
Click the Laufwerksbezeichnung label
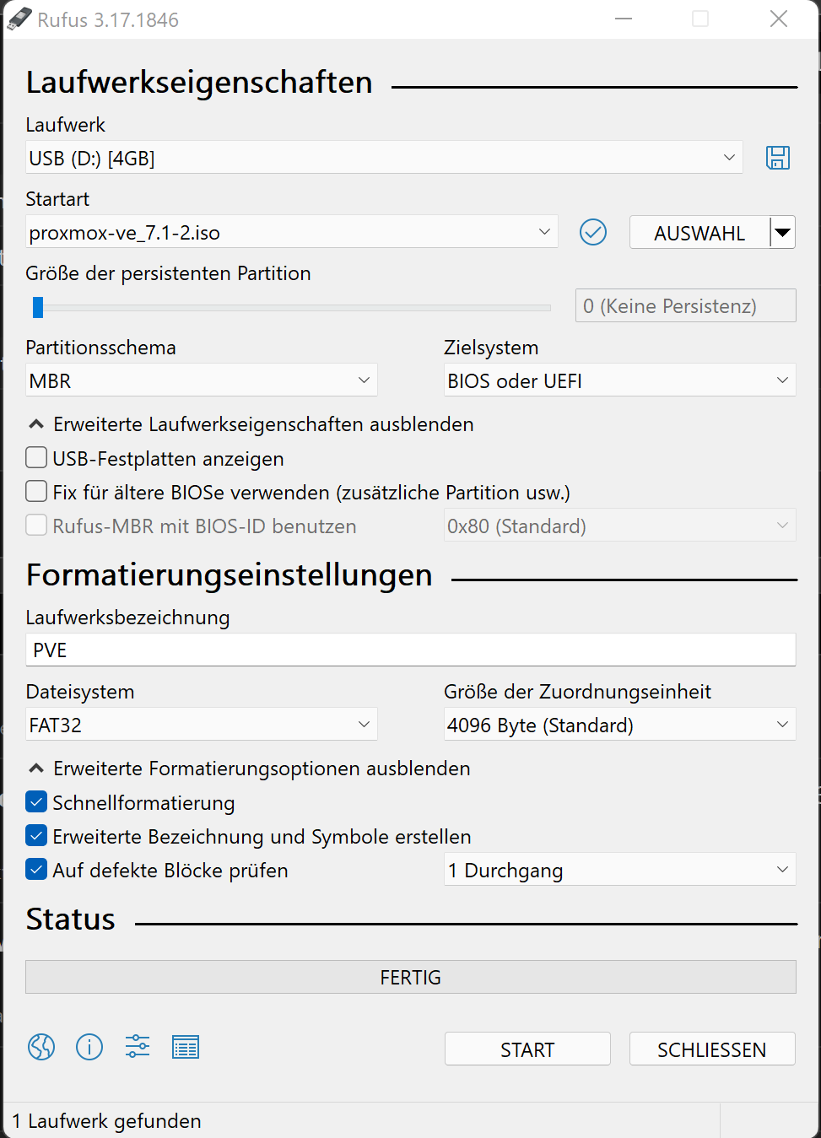(x=127, y=618)
